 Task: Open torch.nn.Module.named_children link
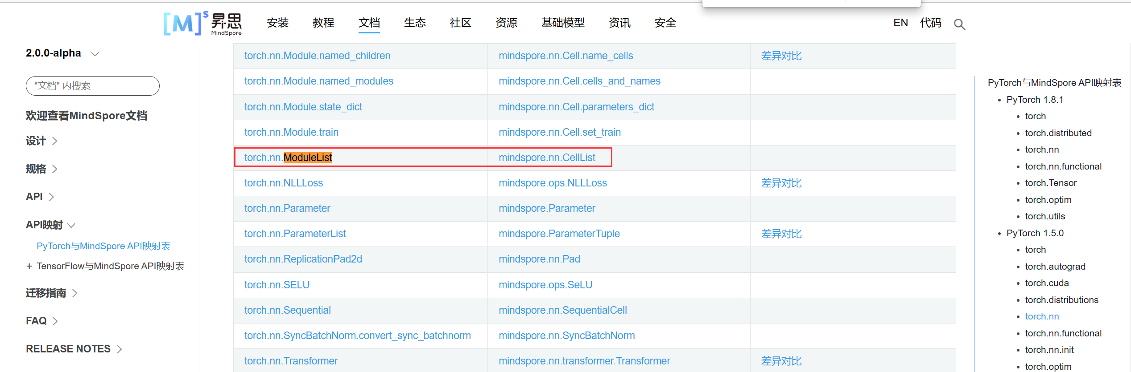click(x=318, y=56)
